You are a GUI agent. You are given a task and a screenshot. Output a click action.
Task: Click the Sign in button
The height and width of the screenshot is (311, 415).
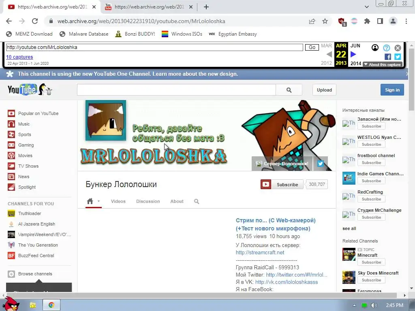pyautogui.click(x=392, y=90)
